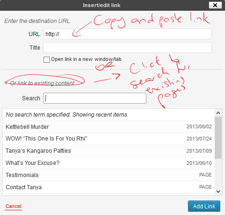
Task: Collapse the link to existing content triangle
Action: tap(6, 83)
